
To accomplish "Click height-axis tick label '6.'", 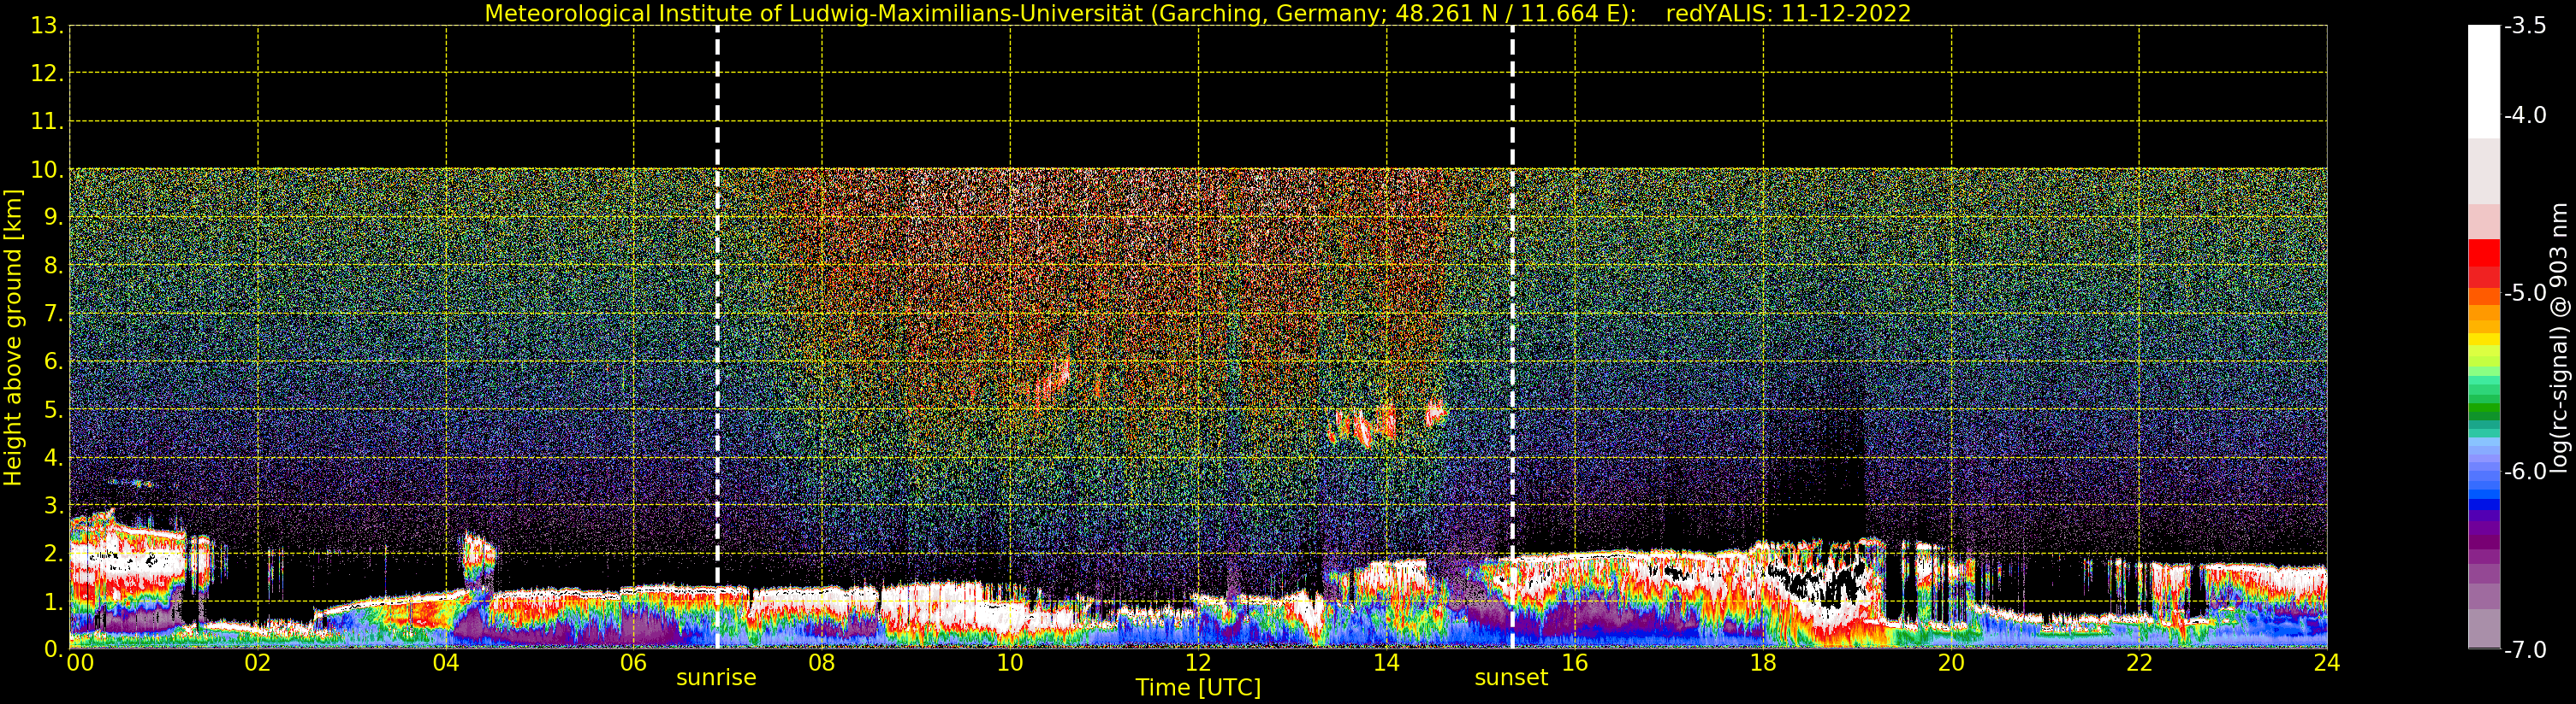I will point(54,361).
